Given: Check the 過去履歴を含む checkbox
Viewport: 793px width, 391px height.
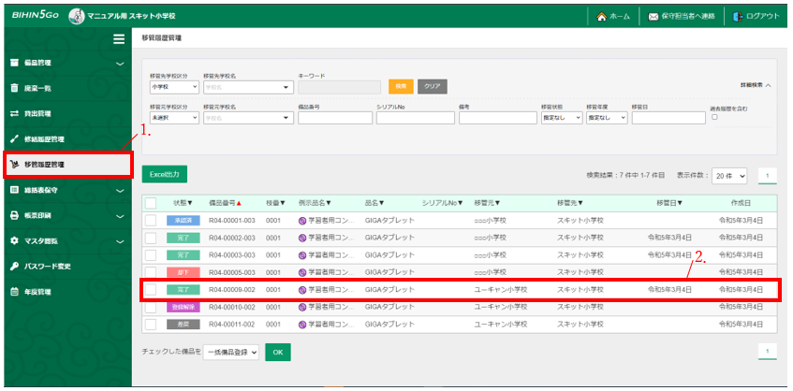Looking at the screenshot, I should tap(714, 118).
